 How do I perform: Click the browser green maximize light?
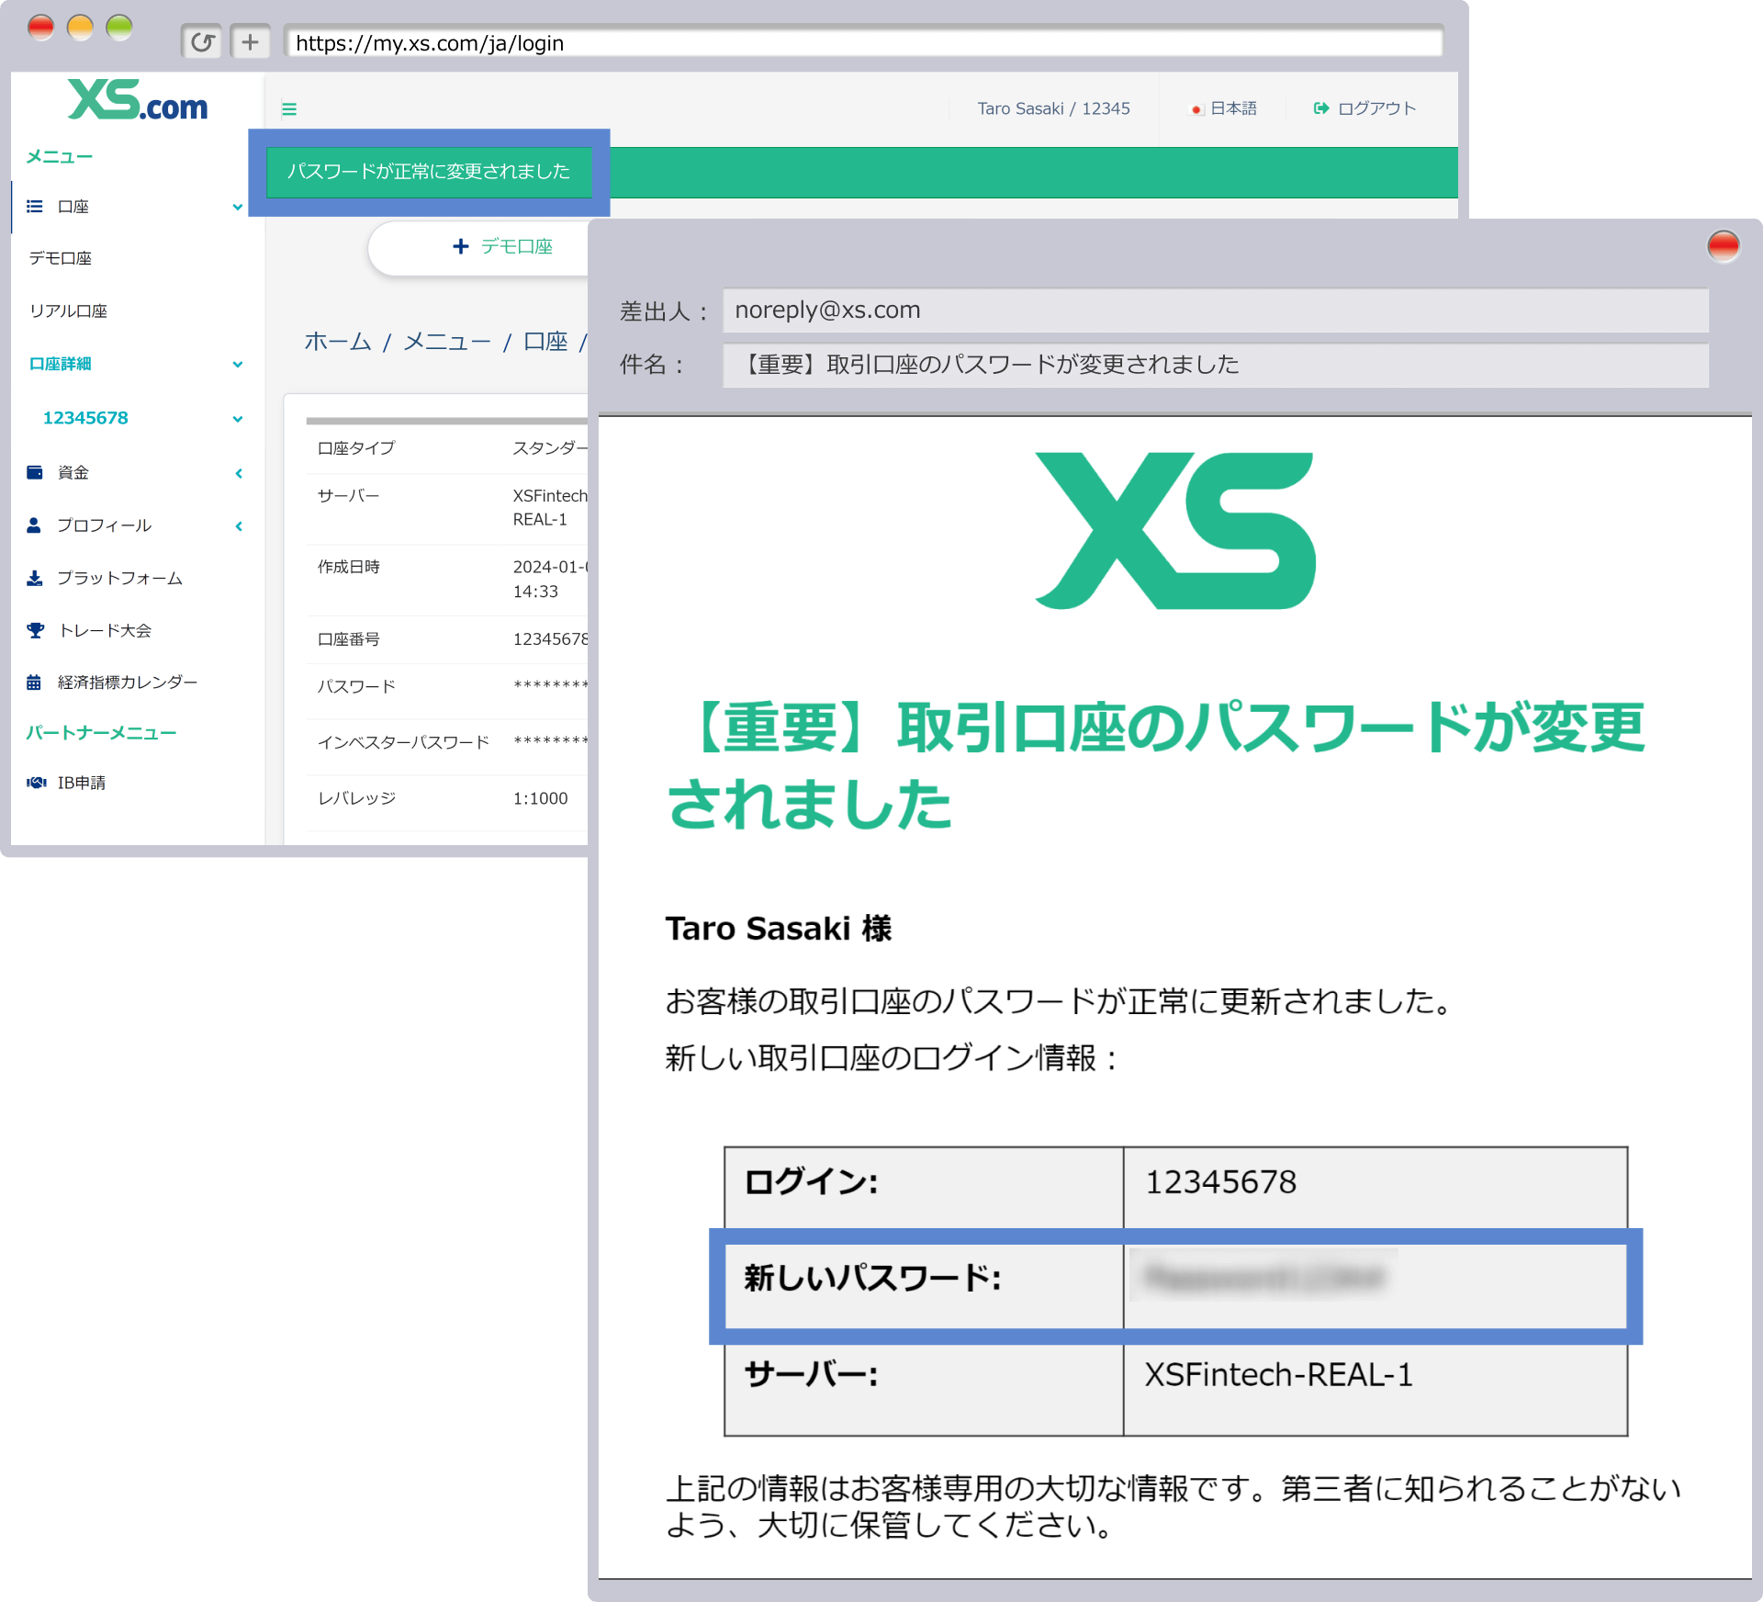(x=119, y=28)
